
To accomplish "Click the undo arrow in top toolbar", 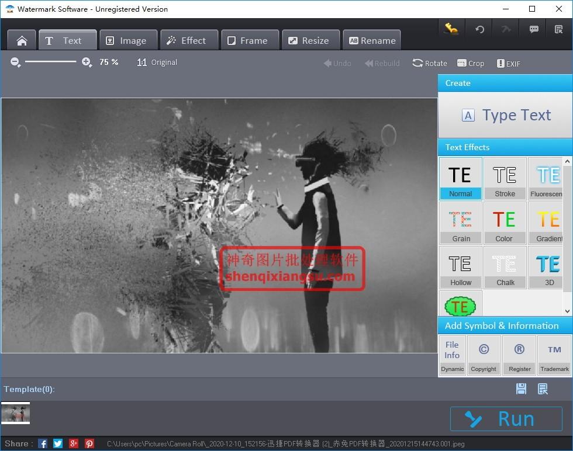I will (479, 29).
